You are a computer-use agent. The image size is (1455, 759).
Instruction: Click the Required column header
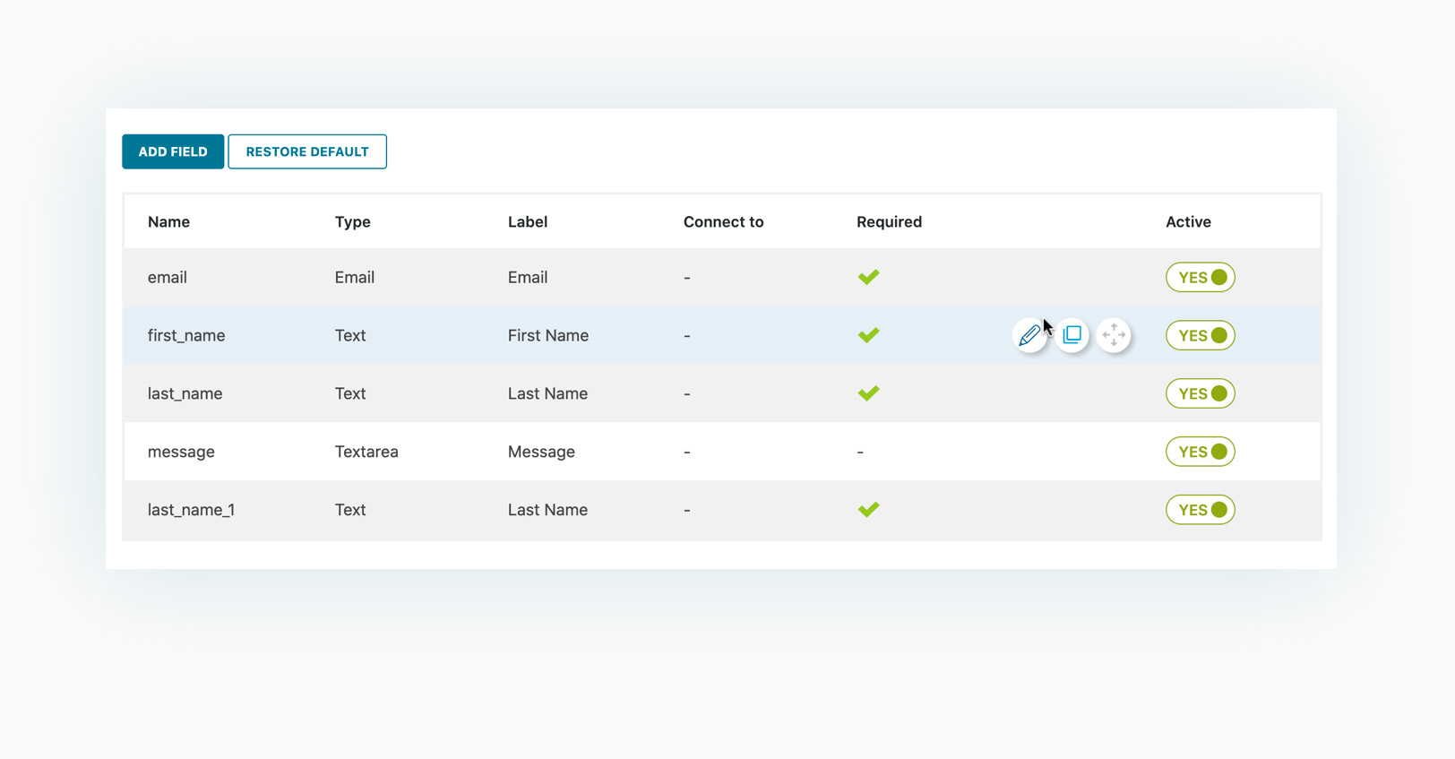point(889,222)
